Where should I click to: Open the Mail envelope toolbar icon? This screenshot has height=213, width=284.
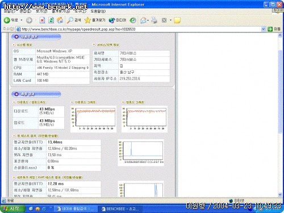point(143,20)
